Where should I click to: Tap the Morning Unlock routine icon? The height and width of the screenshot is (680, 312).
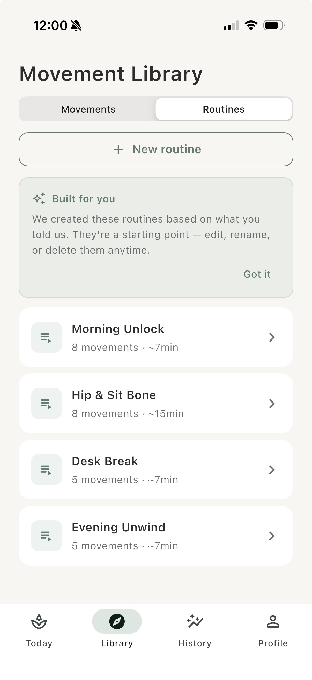[46, 337]
